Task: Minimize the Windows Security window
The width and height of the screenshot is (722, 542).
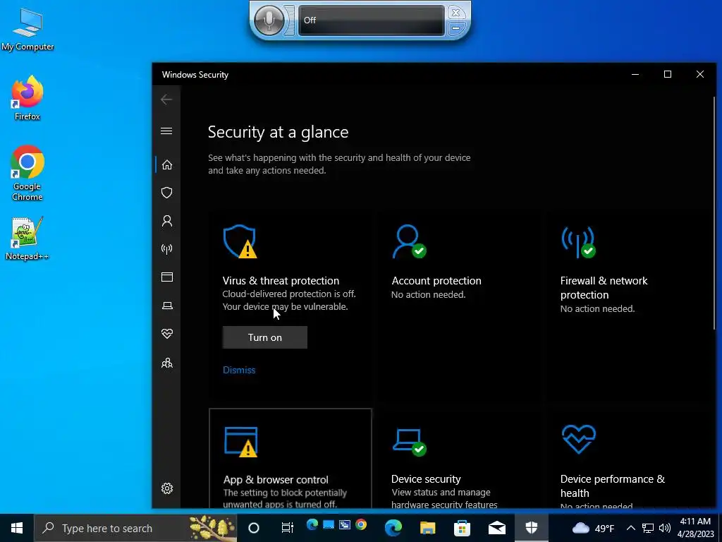Action: [635, 74]
